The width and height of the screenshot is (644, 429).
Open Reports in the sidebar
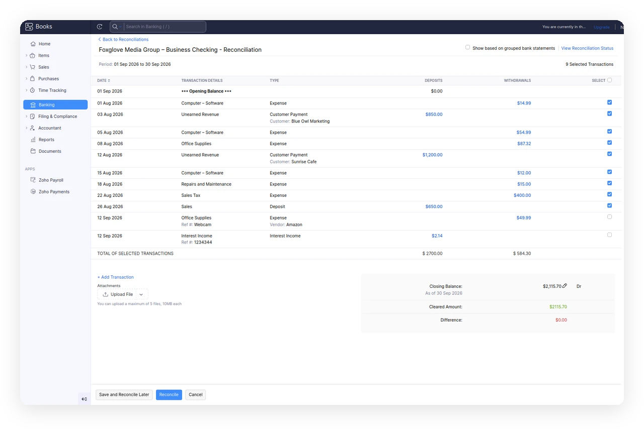55,140
